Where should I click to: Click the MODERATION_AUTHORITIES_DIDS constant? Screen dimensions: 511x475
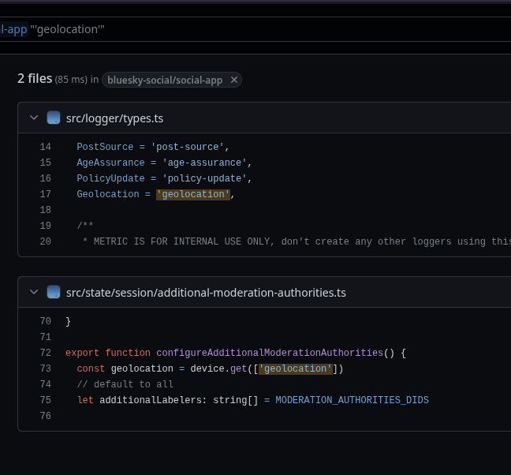coord(352,400)
